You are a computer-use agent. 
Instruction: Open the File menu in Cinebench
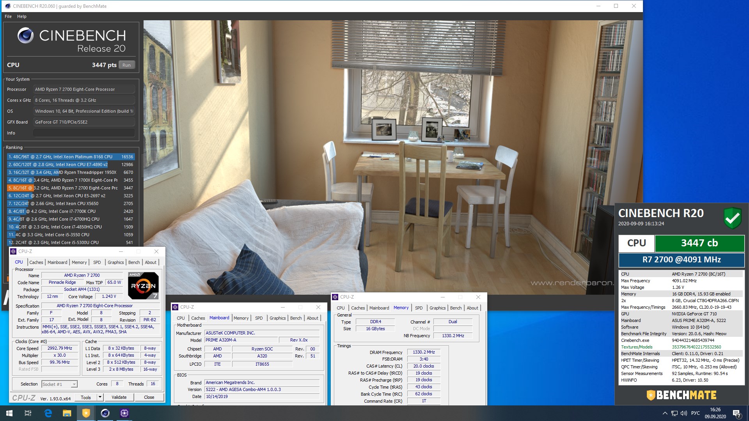point(8,16)
